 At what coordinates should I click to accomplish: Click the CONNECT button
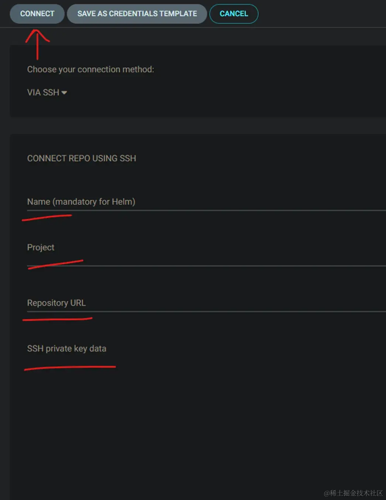coord(37,14)
